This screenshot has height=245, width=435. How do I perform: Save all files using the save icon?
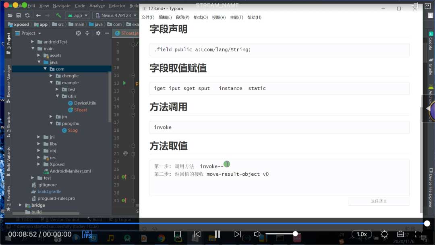(x=19, y=15)
